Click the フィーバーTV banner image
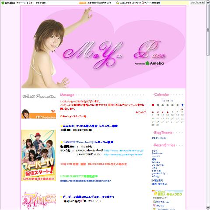Image resolution: width=210 pixels, height=210 pixels. coord(38,155)
